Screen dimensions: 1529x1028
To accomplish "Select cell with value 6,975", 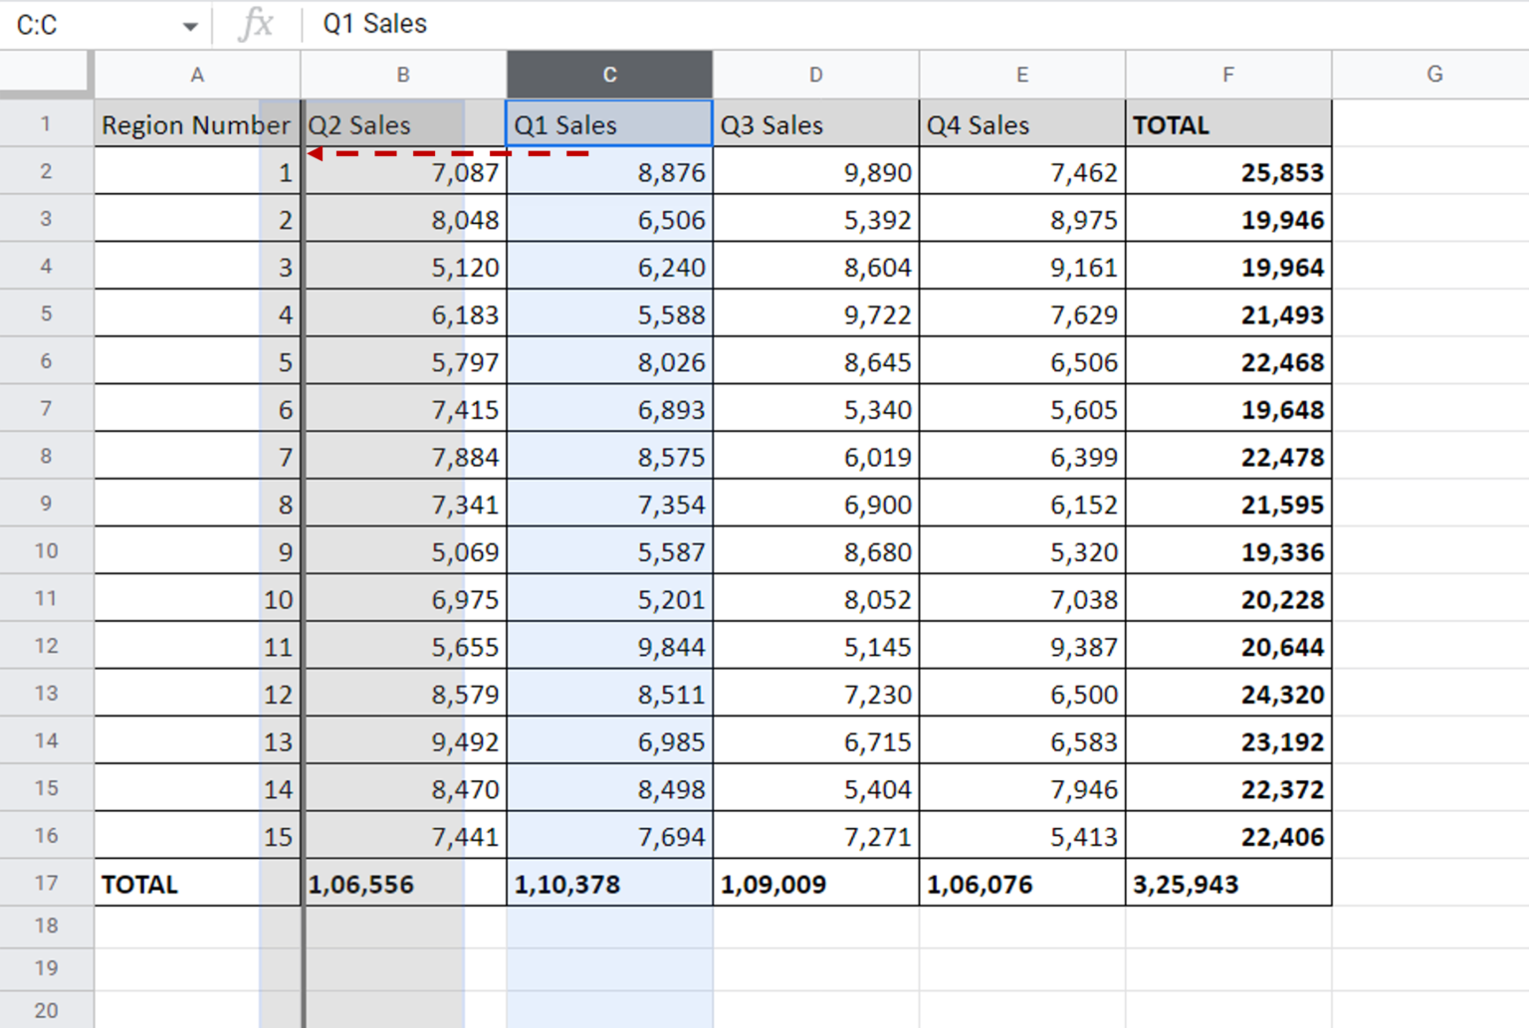I will tap(403, 598).
